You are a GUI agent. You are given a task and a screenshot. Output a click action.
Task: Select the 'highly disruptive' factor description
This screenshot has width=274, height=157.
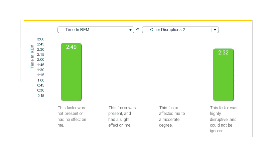point(224,119)
